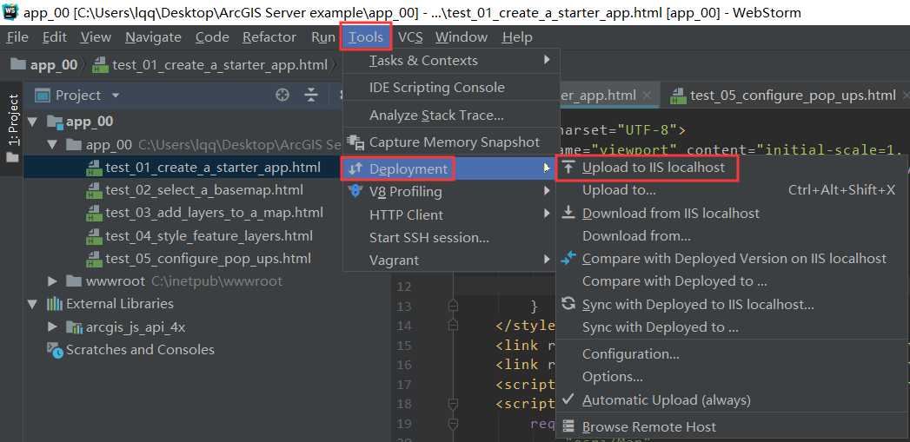Close the test_05_configure_pop_ups.html editor tab
This screenshot has width=910, height=442.
click(907, 96)
